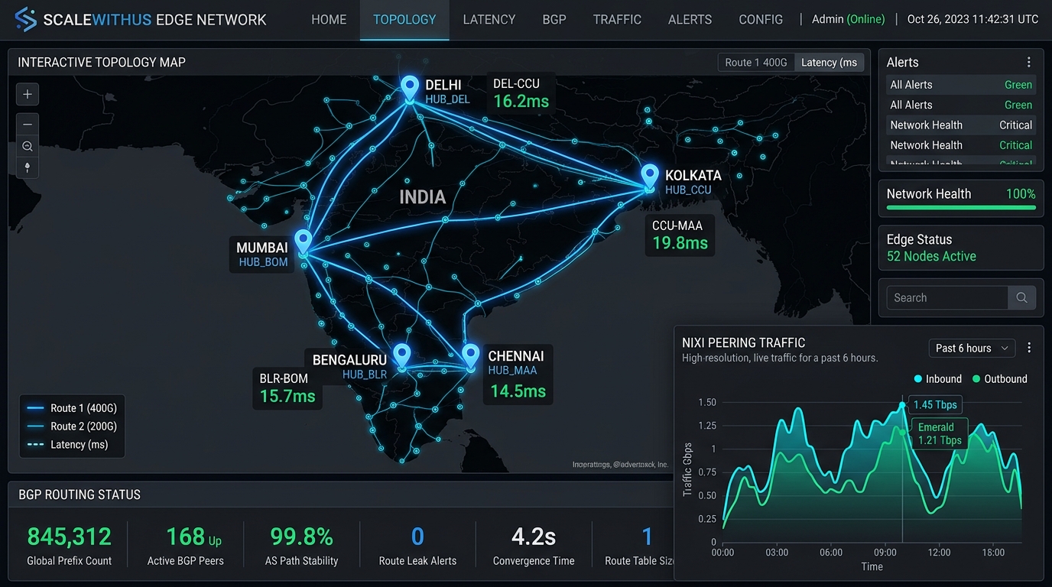Screen dimensions: 1052x587
Task: Toggle Inbound series in chart legend
Action: [937, 379]
